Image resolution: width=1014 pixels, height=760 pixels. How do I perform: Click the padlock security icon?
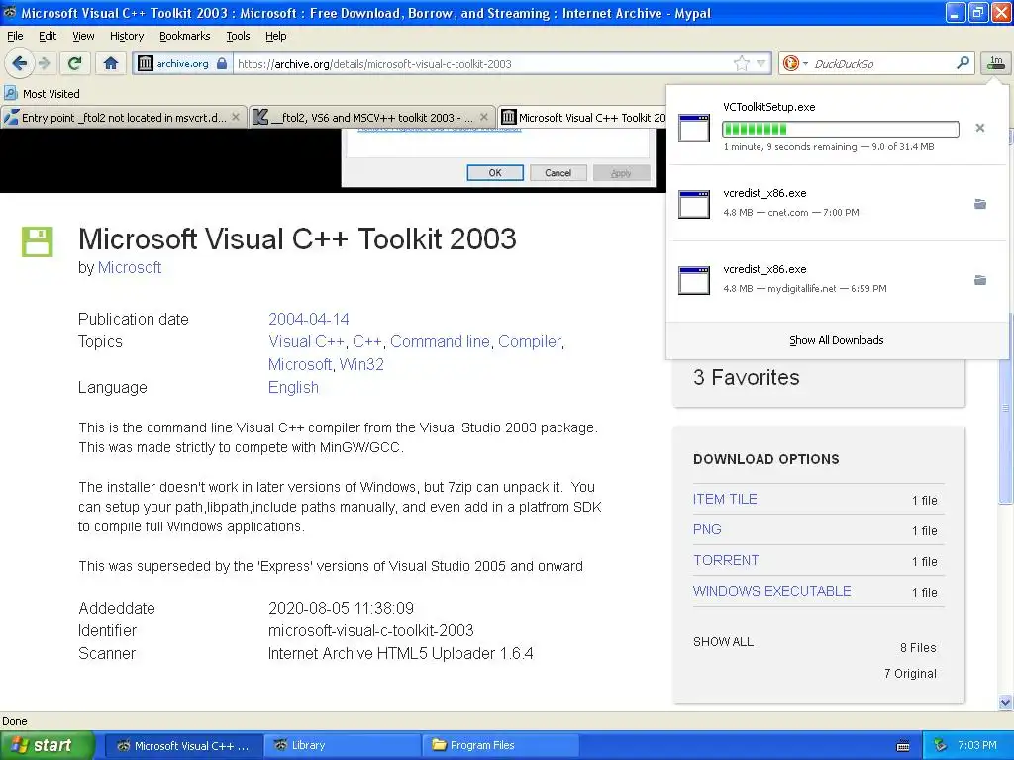tap(222, 63)
